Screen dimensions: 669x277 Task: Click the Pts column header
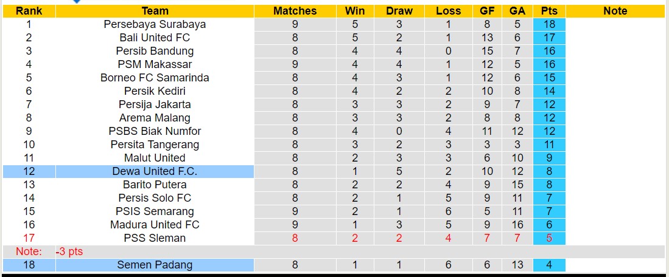point(549,11)
